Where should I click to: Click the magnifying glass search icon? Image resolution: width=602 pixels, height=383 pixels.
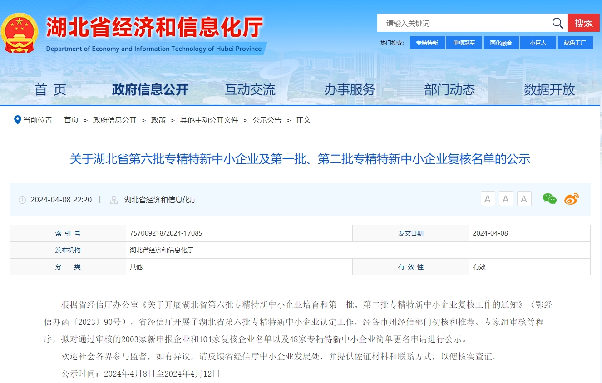558,23
